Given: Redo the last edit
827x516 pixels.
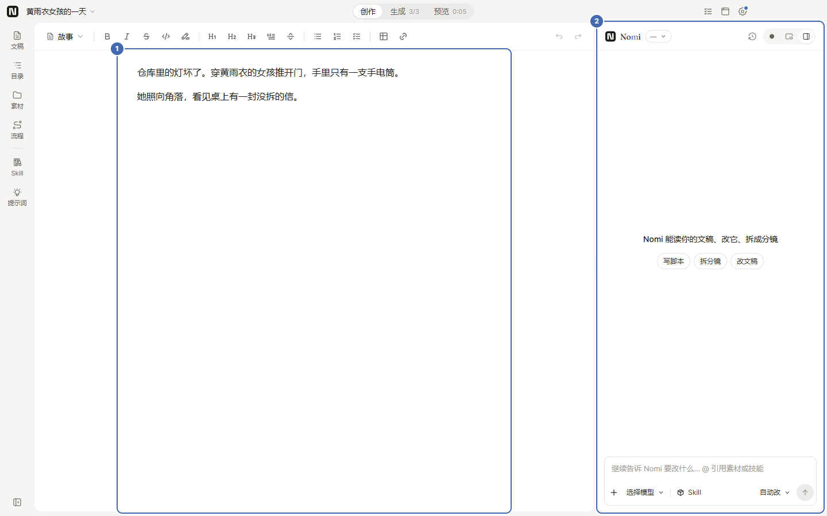Looking at the screenshot, I should coord(578,37).
